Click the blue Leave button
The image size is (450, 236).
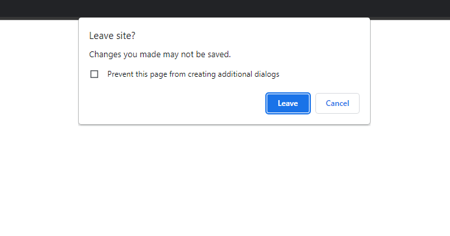[x=288, y=103]
